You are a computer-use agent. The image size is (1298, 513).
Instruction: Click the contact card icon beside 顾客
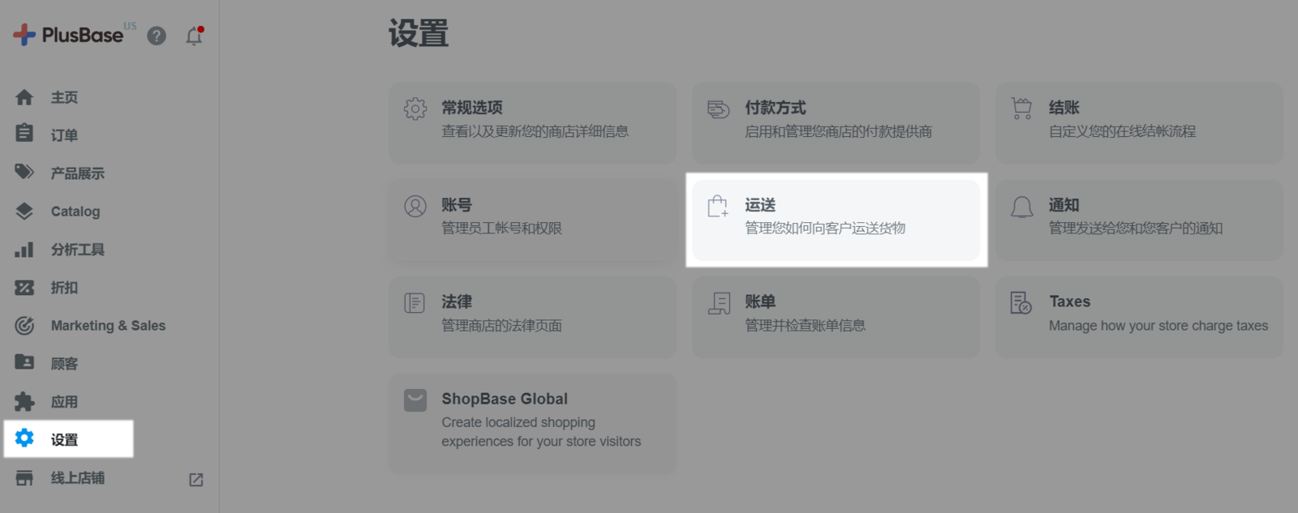tap(24, 362)
